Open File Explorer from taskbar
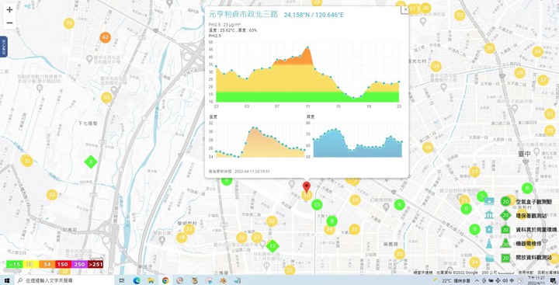The image size is (559, 285). (151, 280)
